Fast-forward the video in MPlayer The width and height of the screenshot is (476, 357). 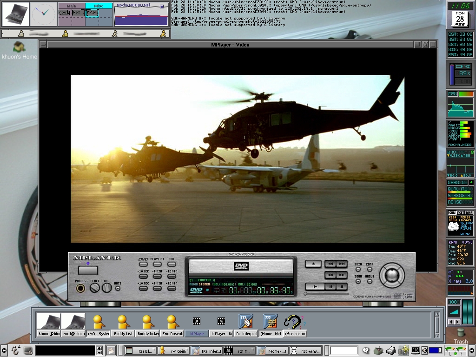pyautogui.click(x=342, y=275)
